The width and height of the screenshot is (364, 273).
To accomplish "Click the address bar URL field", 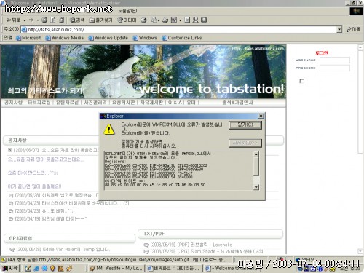I will [x=181, y=30].
